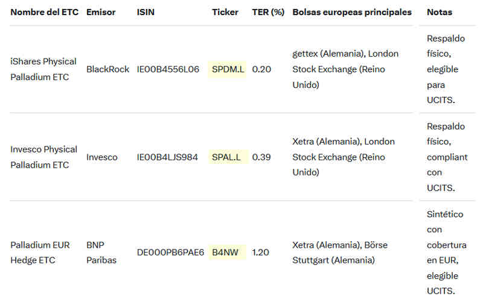The height and width of the screenshot is (299, 483).
Task: Select the Invesco Physical Palladium ETC name
Action: coord(44,157)
